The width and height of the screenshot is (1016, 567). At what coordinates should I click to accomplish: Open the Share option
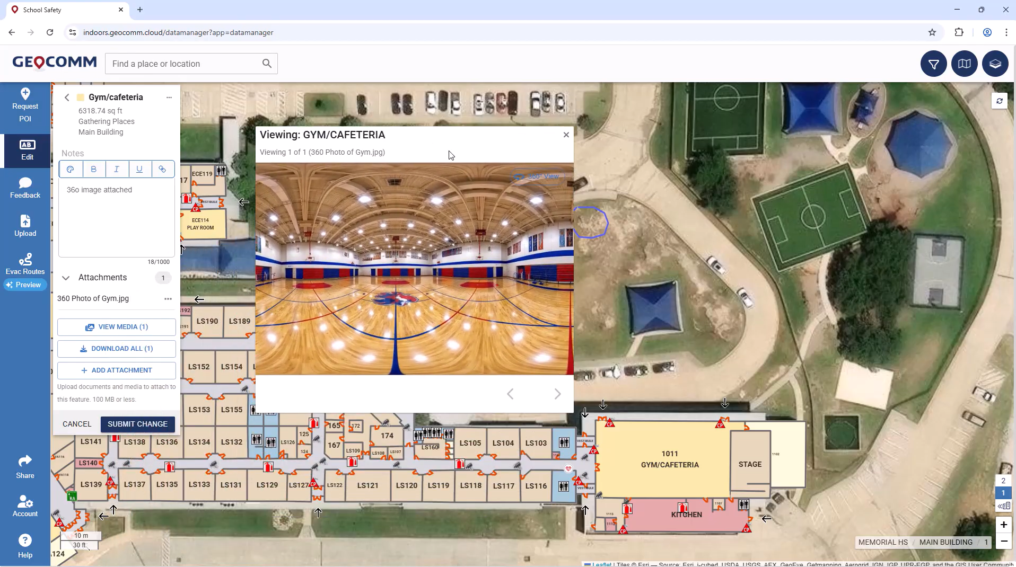(25, 467)
